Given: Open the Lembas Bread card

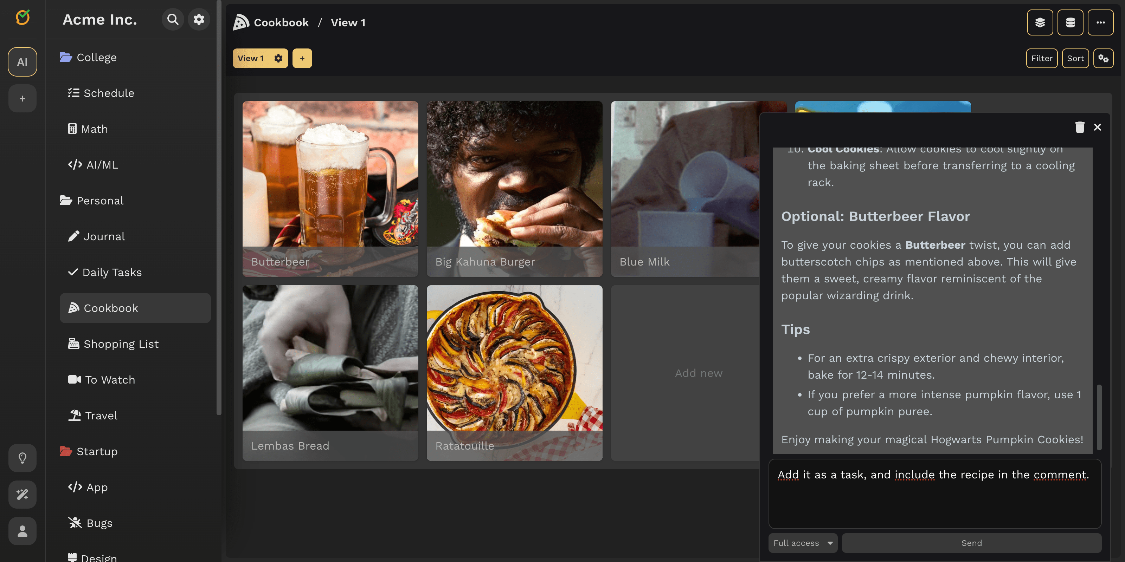Looking at the screenshot, I should 330,373.
